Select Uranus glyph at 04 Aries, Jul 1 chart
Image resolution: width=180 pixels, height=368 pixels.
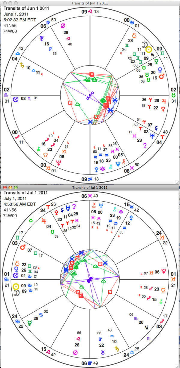(x=69, y=208)
